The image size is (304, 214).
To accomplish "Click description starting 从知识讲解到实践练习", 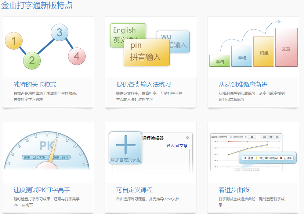I will click(x=252, y=96).
